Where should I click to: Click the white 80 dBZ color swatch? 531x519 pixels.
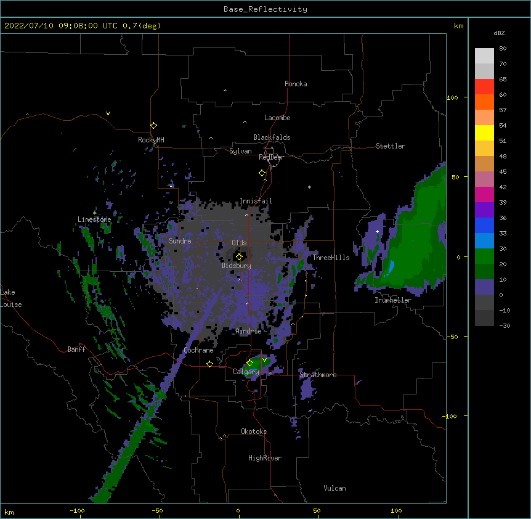(x=484, y=56)
